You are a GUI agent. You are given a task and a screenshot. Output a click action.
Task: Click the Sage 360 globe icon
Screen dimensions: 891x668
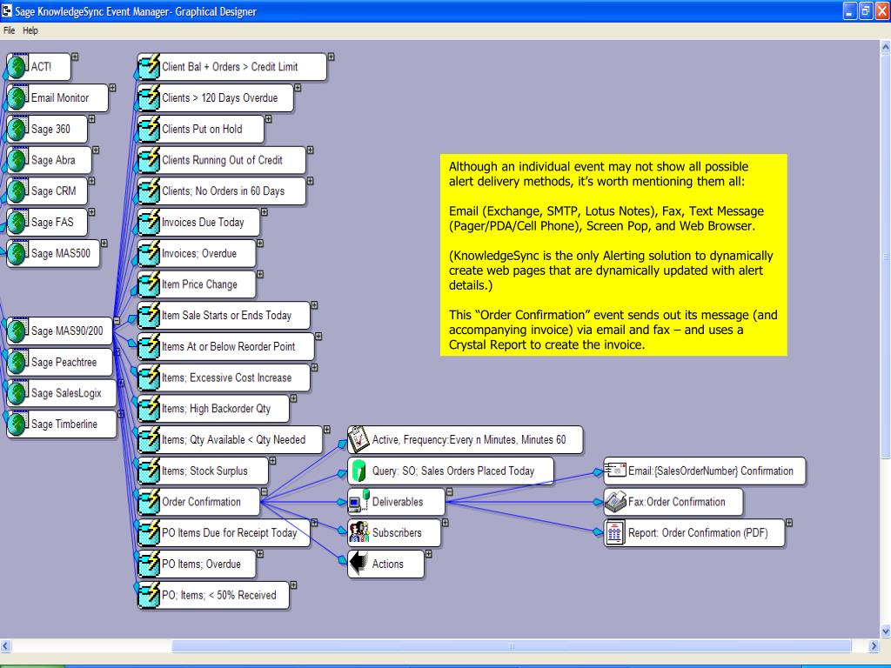point(18,129)
